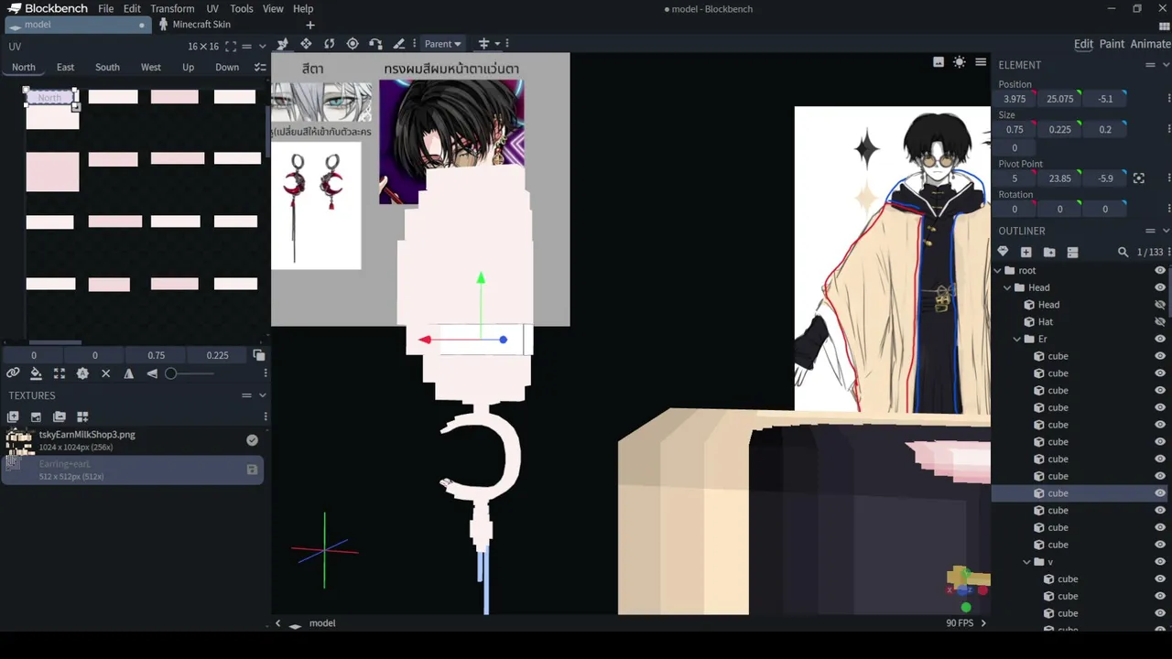1172x659 pixels.
Task: Click the Import Texture icon
Action: click(x=13, y=416)
